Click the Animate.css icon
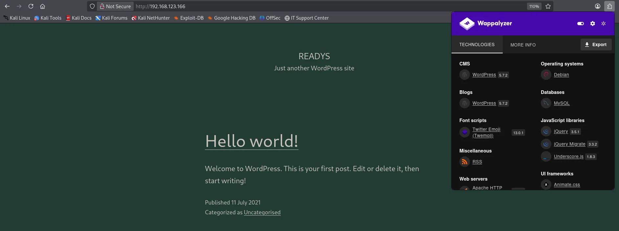Image resolution: width=619 pixels, height=231 pixels. [x=546, y=185]
